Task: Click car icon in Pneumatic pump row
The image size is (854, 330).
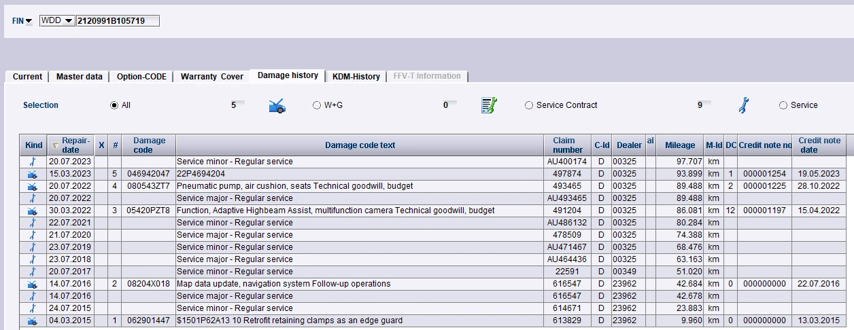Action: coord(32,186)
